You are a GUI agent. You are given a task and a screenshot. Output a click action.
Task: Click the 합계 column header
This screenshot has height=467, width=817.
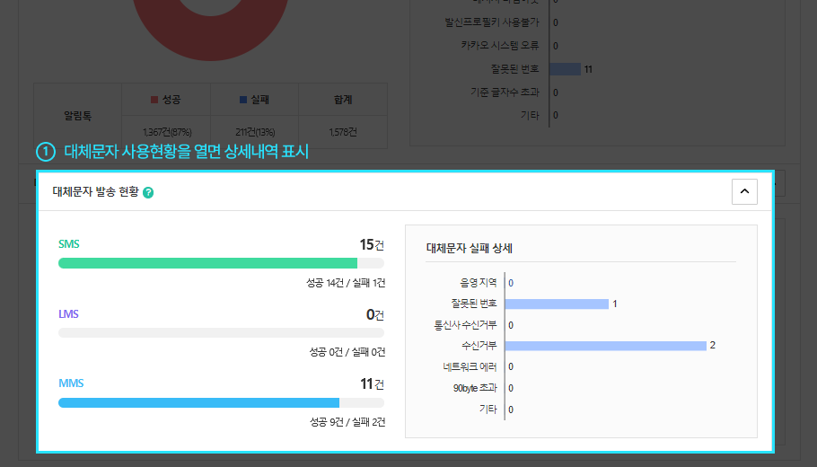click(x=342, y=99)
